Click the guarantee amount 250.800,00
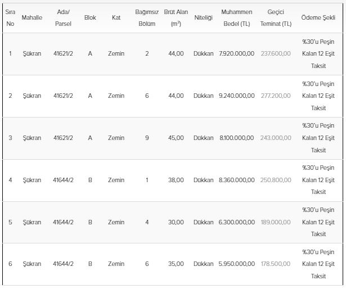This screenshot has height=289, width=346. click(x=276, y=180)
